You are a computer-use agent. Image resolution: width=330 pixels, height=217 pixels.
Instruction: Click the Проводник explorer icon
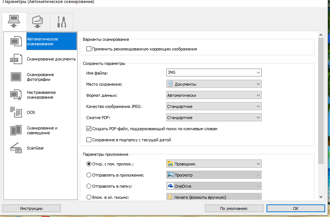tap(170, 164)
